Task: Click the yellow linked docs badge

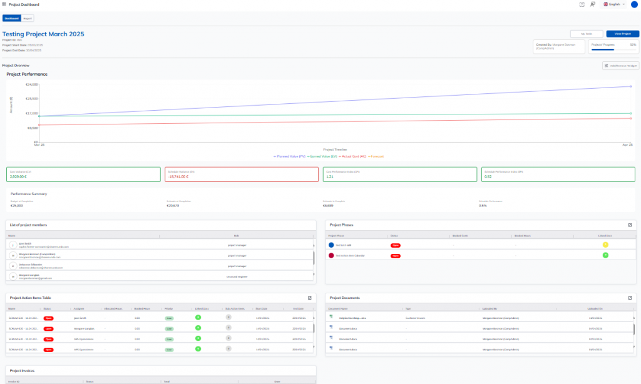Action: click(x=605, y=245)
